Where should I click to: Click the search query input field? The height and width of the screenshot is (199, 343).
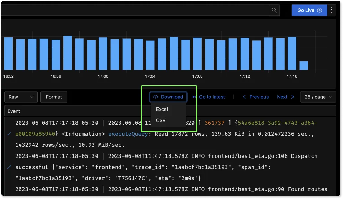(x=135, y=10)
